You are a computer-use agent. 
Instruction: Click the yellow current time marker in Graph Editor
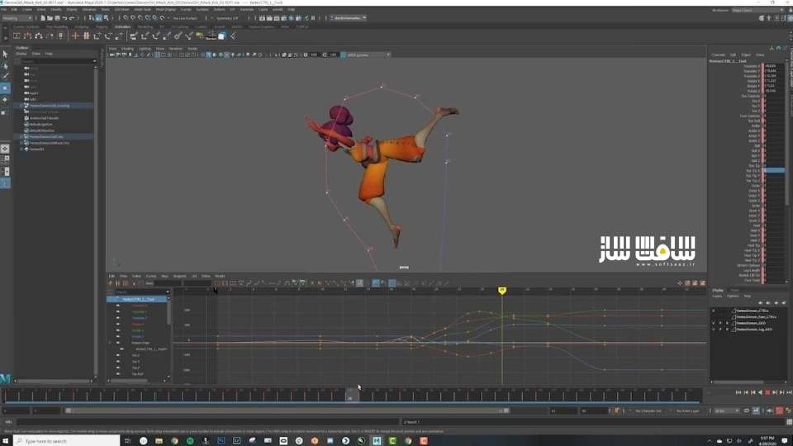501,290
